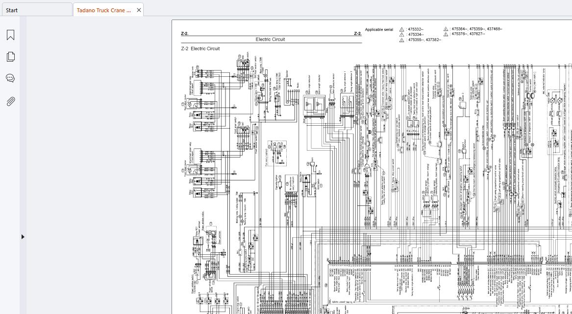The height and width of the screenshot is (314, 572).
Task: Open the attachments panel with the paperclip icon
Action: (10, 101)
